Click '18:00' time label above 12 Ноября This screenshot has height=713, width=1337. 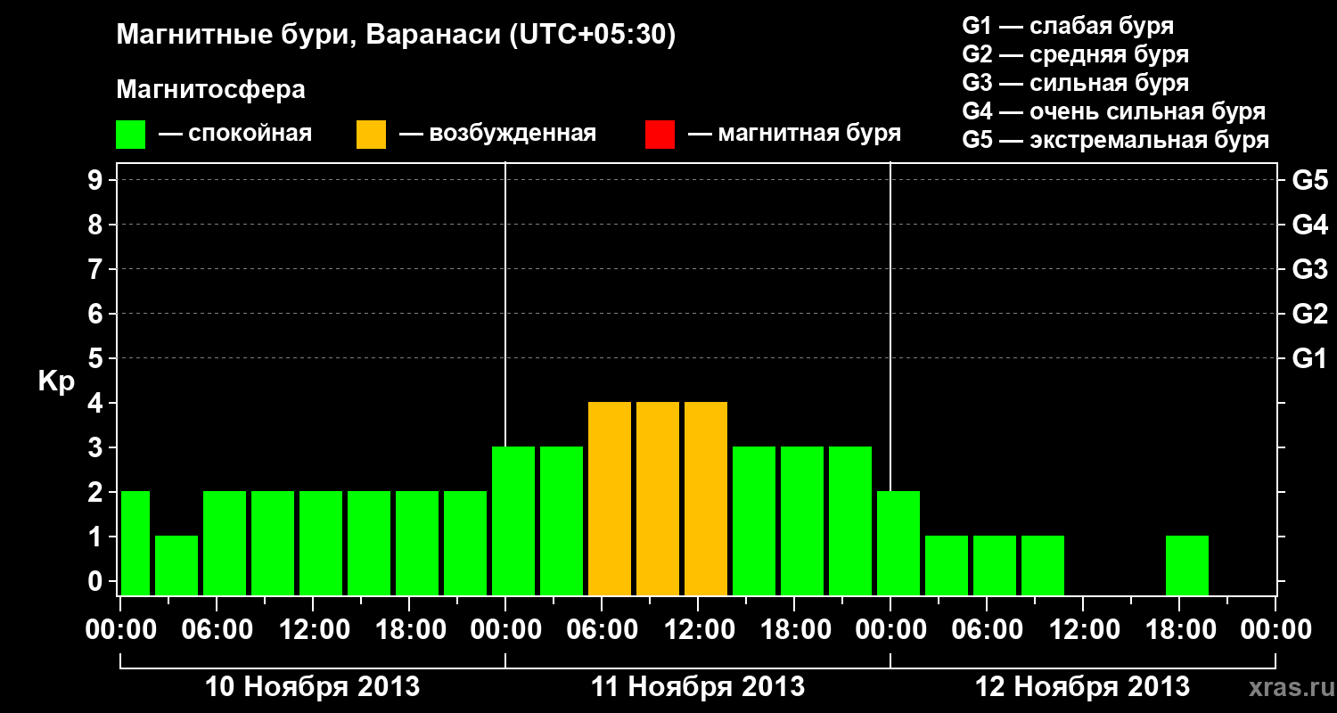[x=1179, y=629]
